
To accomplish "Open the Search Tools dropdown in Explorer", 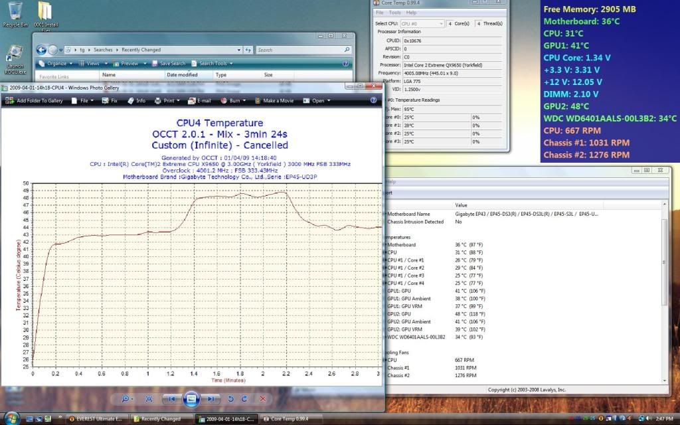I will 212,63.
